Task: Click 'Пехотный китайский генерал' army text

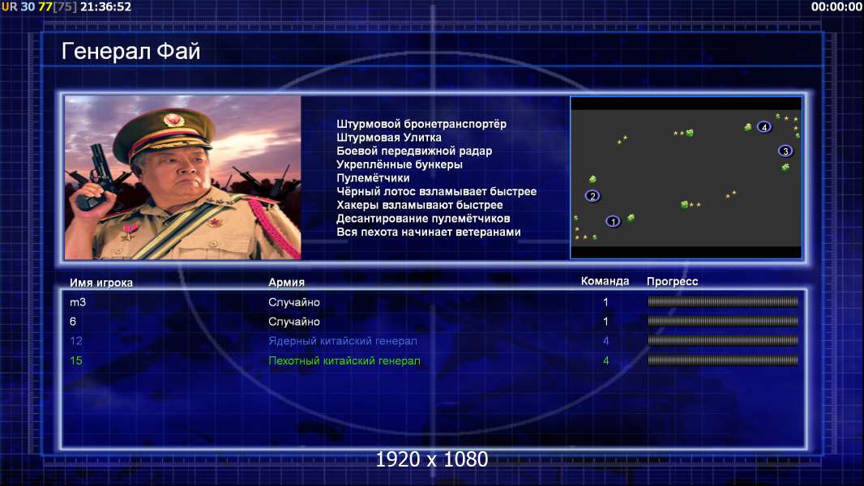Action: click(344, 361)
